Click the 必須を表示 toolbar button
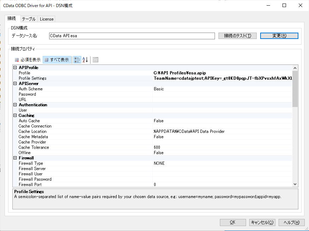 27,60
